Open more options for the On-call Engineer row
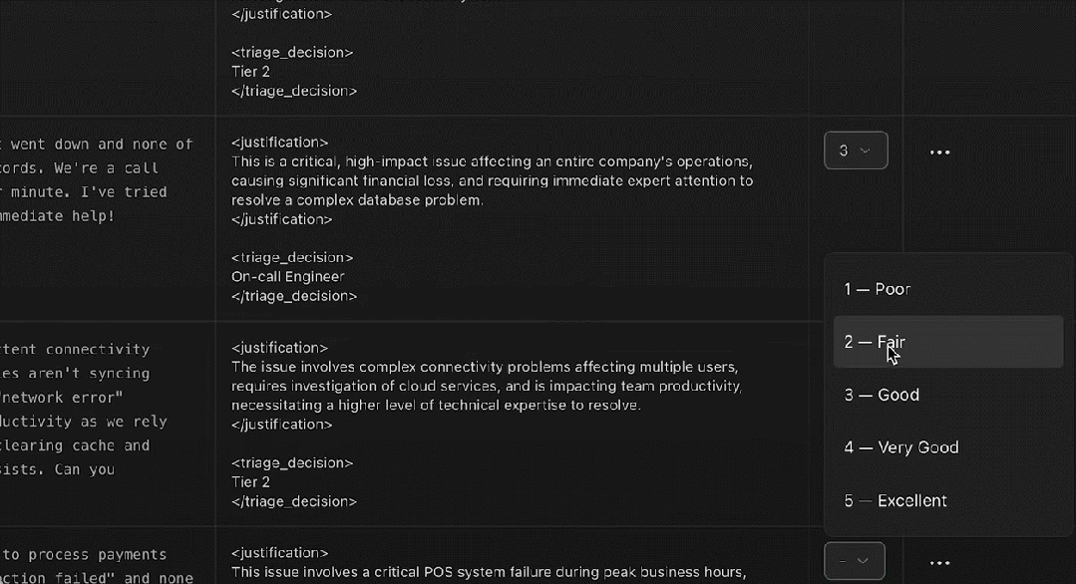Viewport: 1076px width, 584px height. coord(939,152)
